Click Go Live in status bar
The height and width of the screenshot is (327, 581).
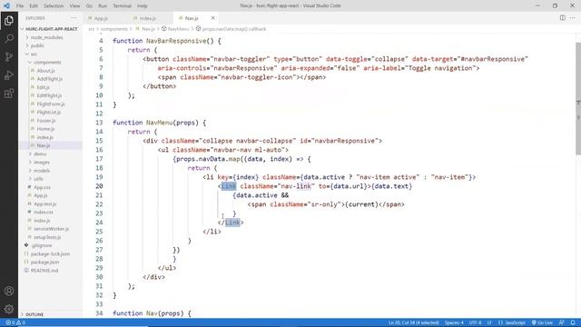click(x=542, y=322)
